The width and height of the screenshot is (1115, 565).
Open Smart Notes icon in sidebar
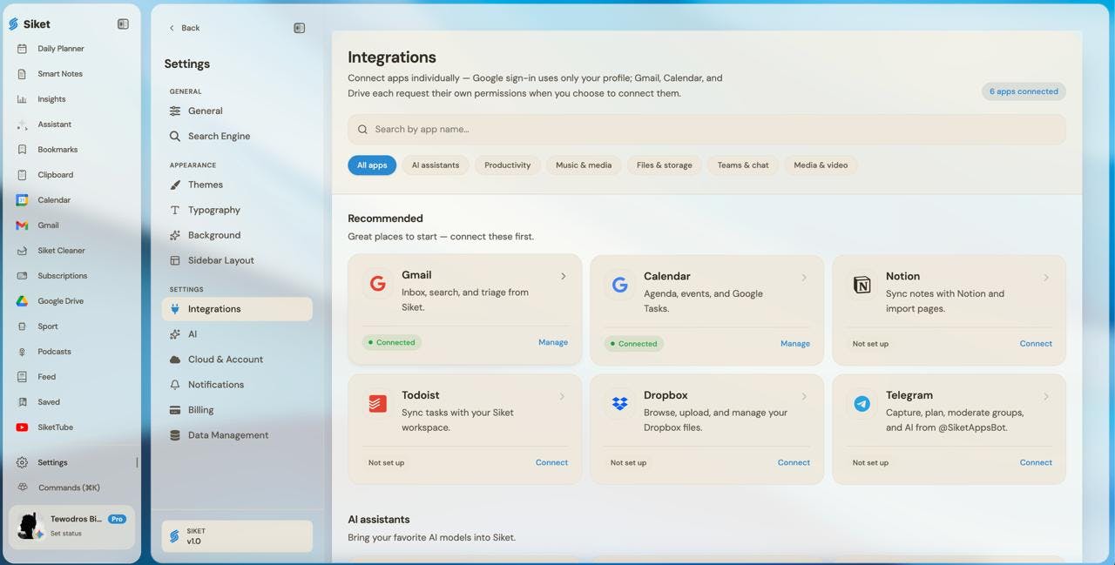pyautogui.click(x=22, y=74)
